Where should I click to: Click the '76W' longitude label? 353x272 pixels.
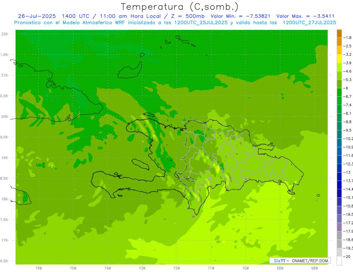[39, 268]
